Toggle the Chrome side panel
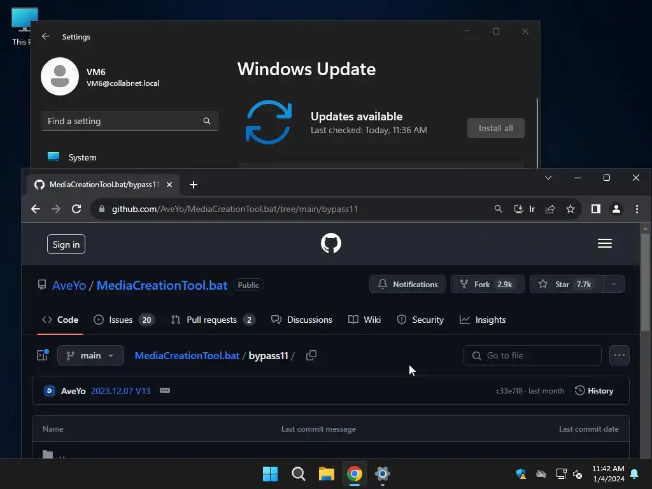Screen dimensions: 652x489 [596, 209]
